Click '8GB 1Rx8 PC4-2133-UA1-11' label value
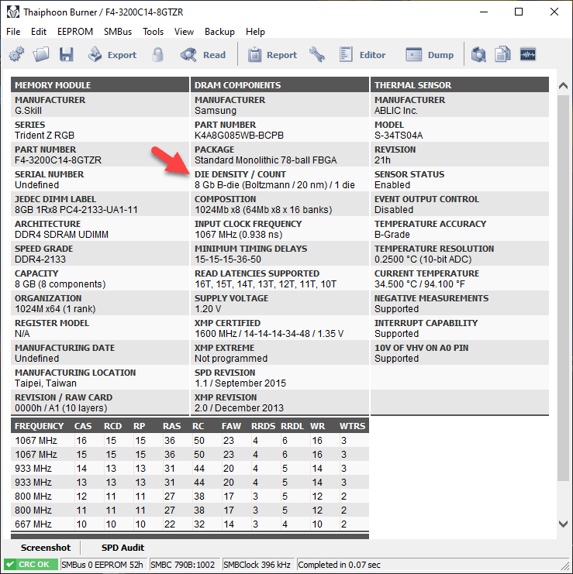 pyautogui.click(x=76, y=210)
